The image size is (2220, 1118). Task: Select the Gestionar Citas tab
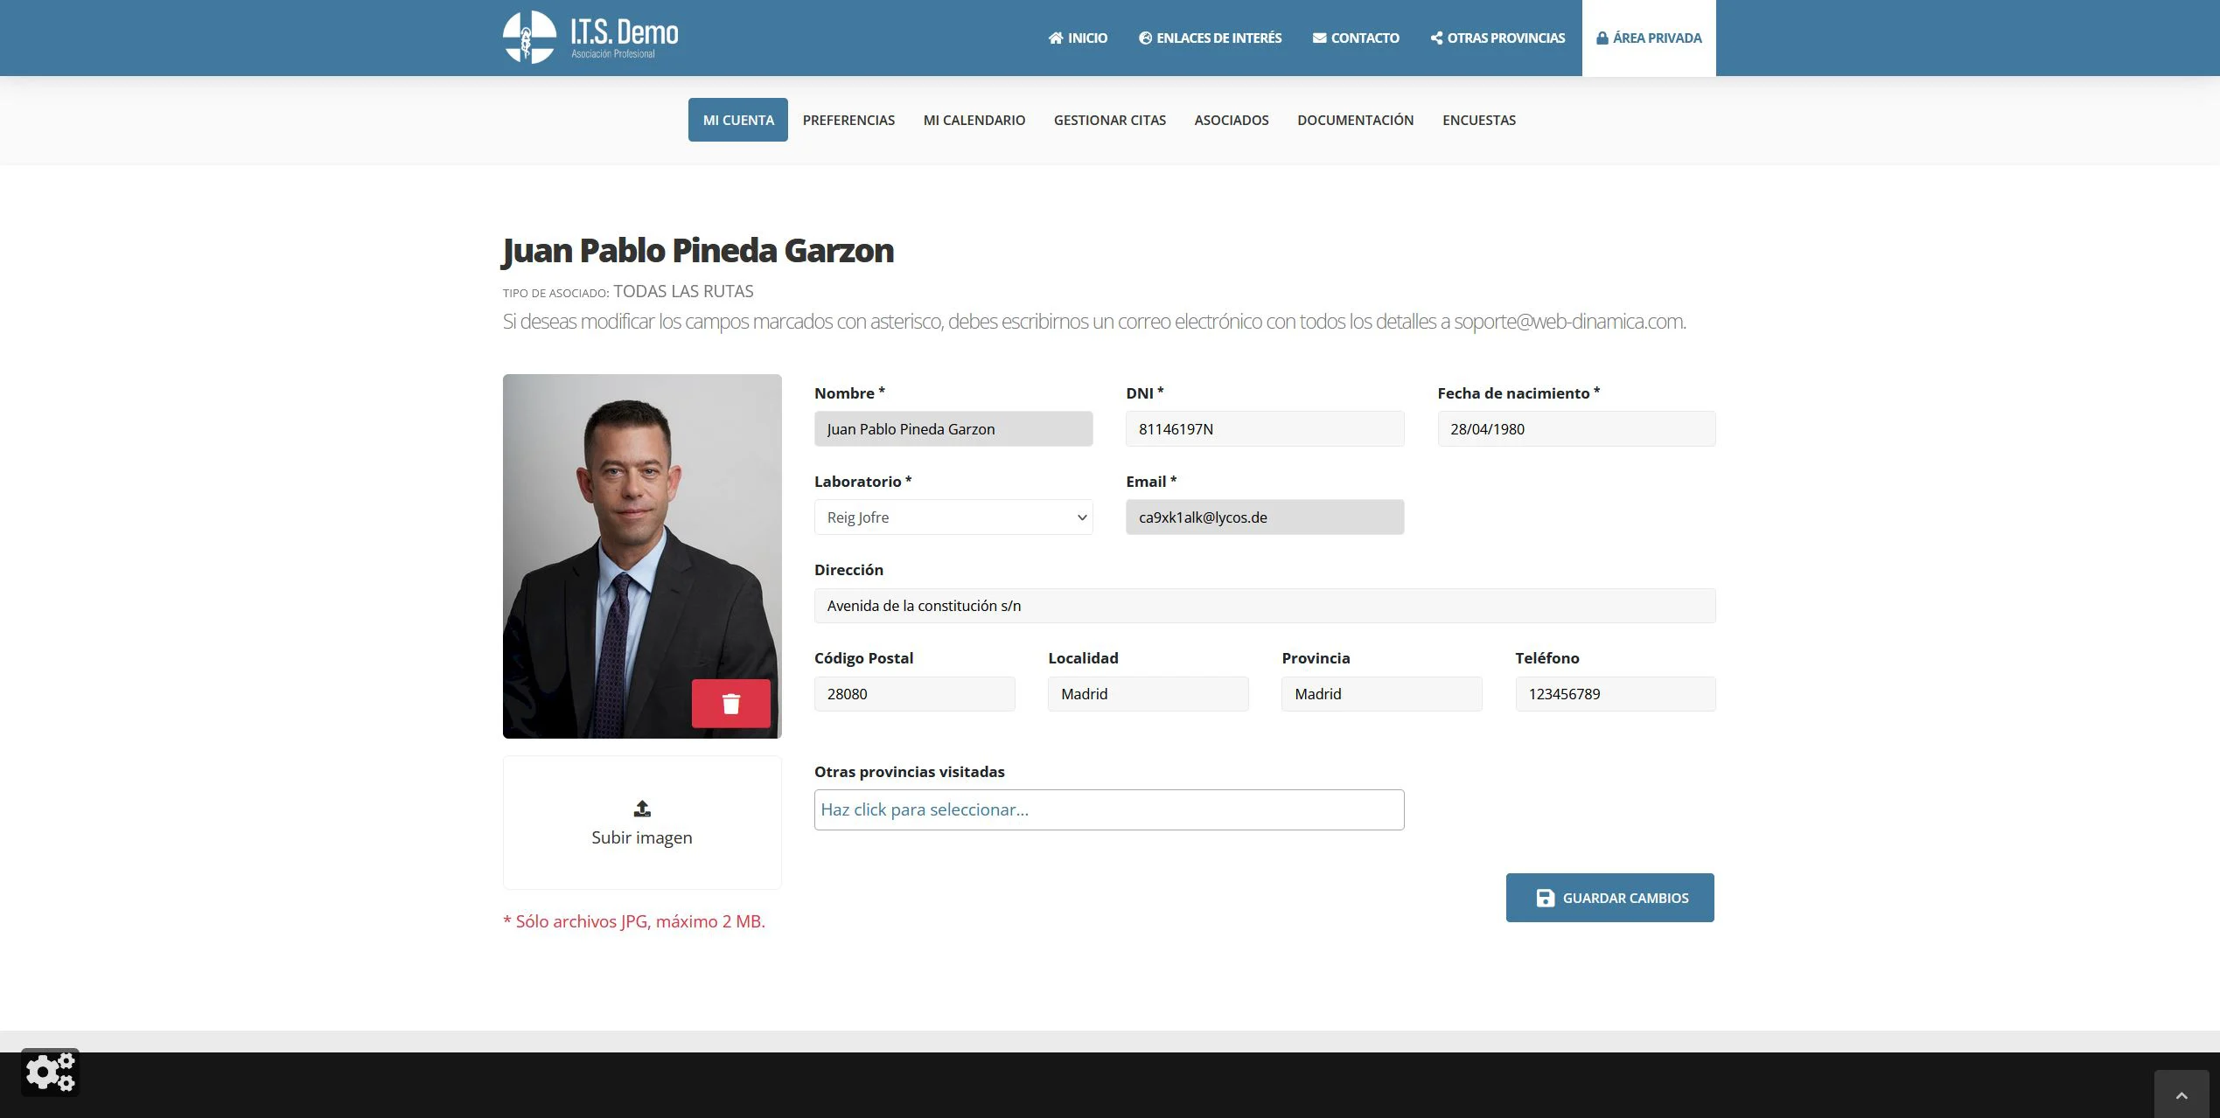click(x=1109, y=121)
